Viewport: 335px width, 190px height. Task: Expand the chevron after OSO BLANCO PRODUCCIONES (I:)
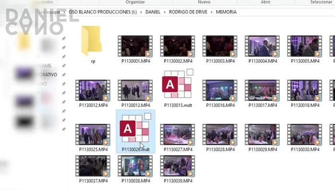pyautogui.click(x=141, y=12)
